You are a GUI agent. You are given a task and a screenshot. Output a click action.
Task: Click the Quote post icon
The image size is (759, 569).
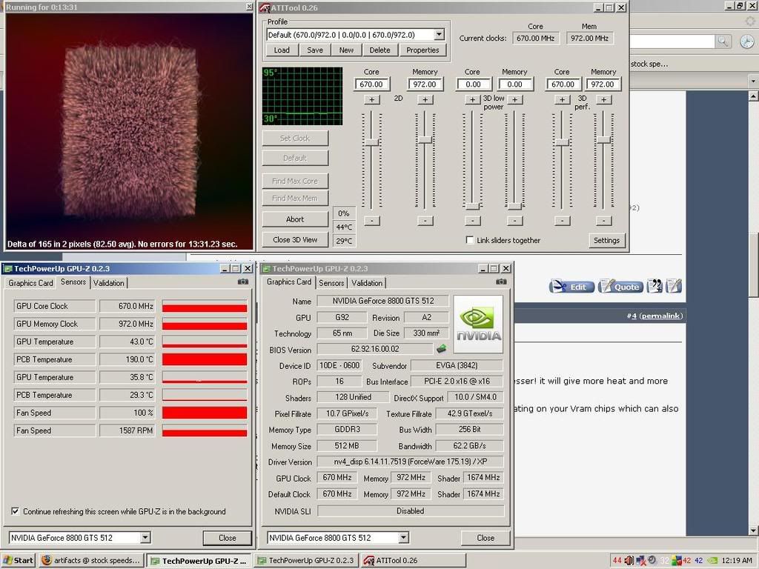tap(620, 286)
